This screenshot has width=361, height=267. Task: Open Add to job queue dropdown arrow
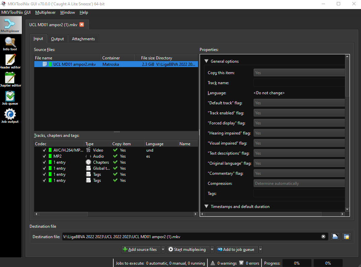(x=260, y=249)
